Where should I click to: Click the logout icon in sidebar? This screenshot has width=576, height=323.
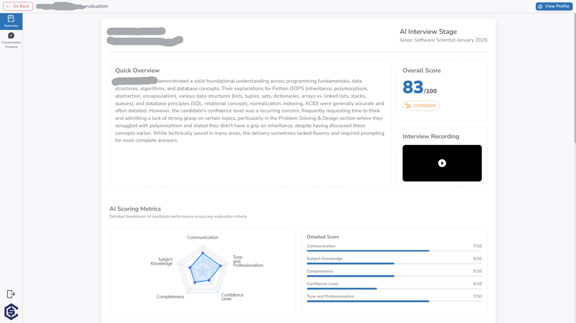[11, 294]
